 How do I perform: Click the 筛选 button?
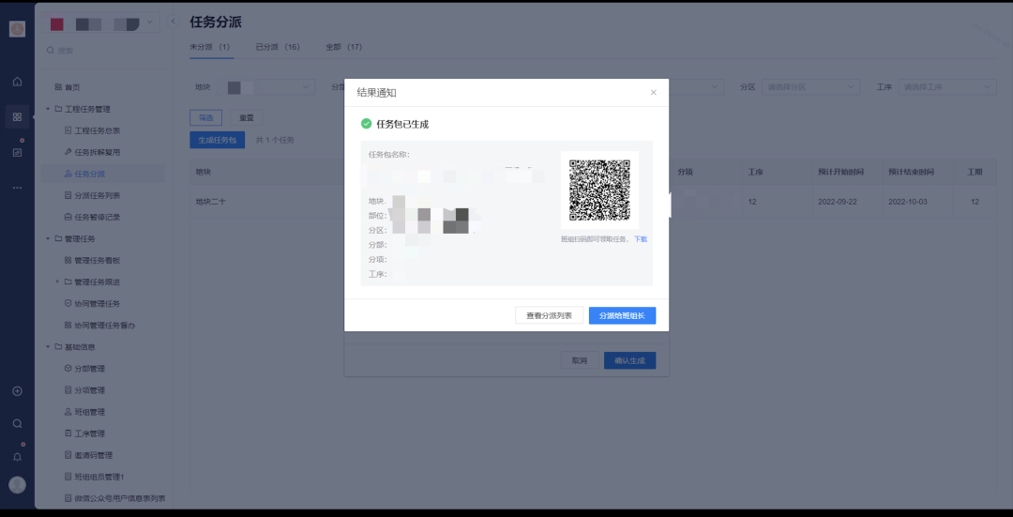coord(205,117)
